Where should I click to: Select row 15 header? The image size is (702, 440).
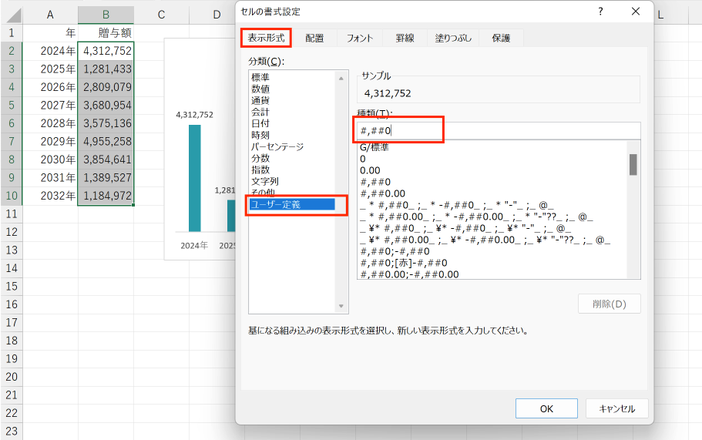click(12, 287)
